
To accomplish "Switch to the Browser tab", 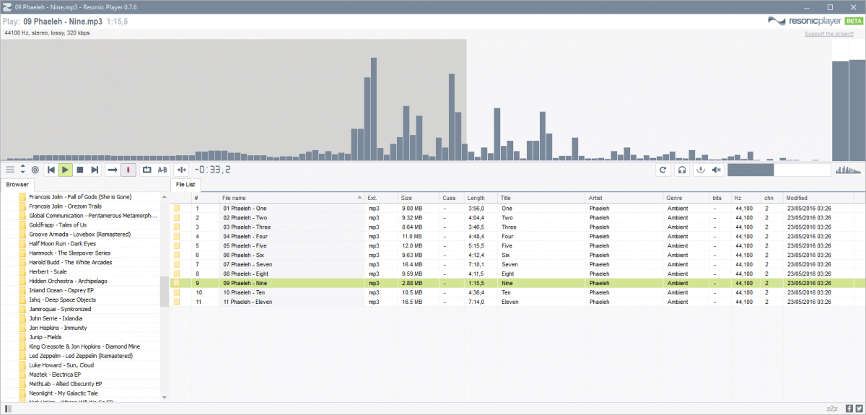I will (x=17, y=185).
